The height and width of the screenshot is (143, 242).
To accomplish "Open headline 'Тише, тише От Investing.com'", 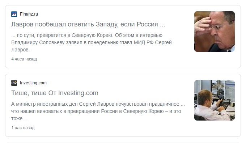I will [x=55, y=93].
